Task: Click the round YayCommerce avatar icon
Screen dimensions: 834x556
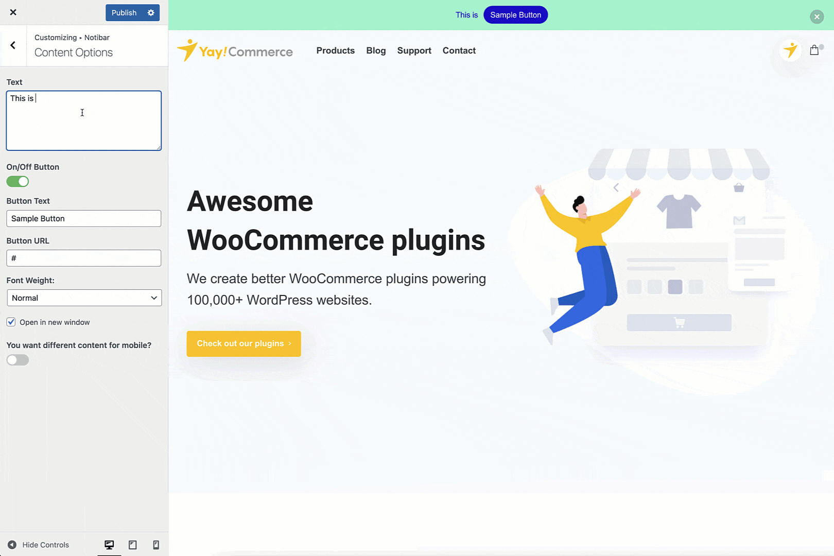Action: pyautogui.click(x=790, y=50)
